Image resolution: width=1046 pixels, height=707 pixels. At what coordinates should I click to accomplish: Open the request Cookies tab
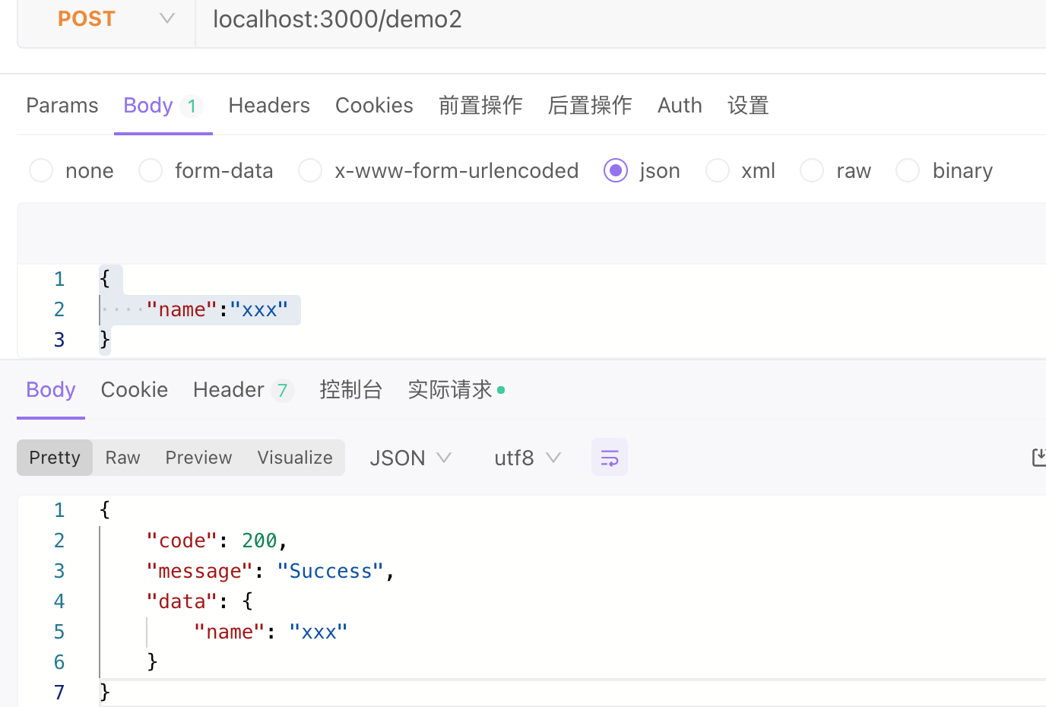click(x=374, y=105)
